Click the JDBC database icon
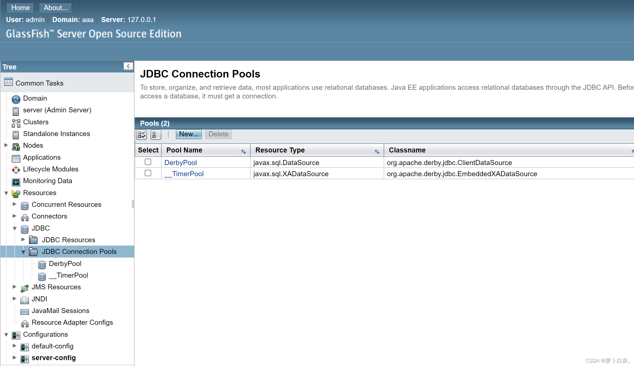Screen dimensions: 634x366 [x=25, y=229]
